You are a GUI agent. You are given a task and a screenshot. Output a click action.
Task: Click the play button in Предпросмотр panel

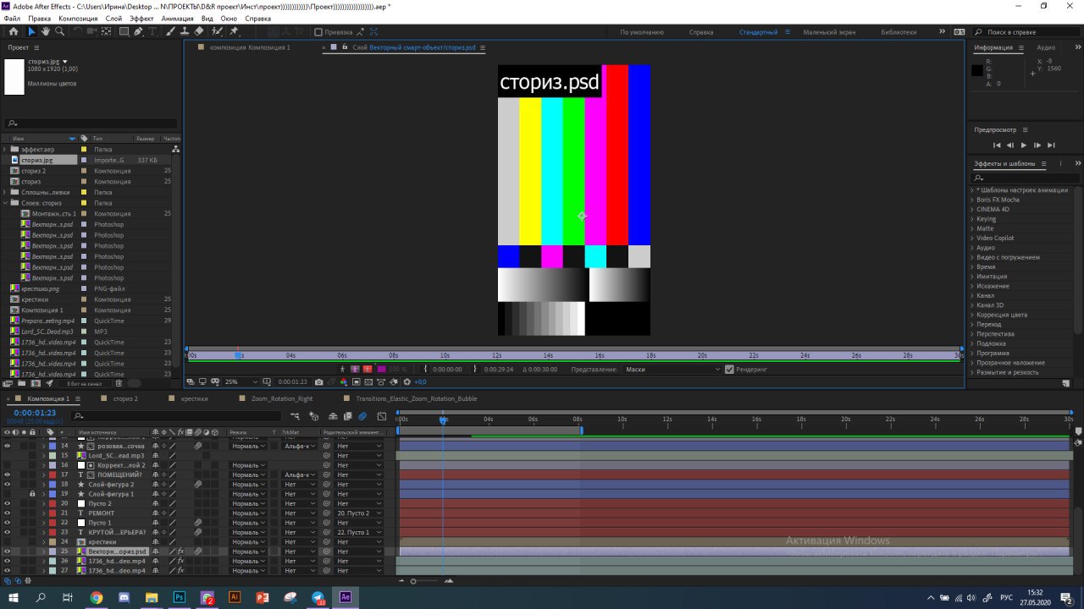tap(1023, 145)
